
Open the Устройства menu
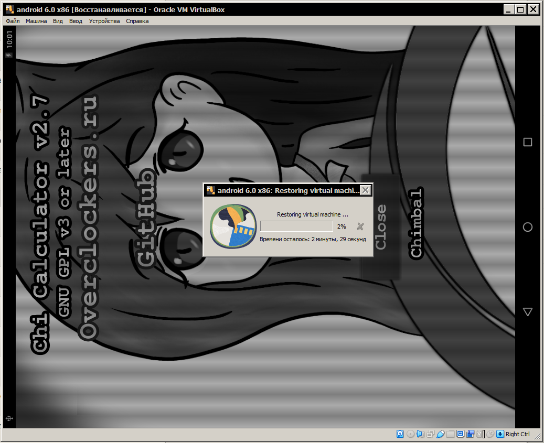coord(104,21)
